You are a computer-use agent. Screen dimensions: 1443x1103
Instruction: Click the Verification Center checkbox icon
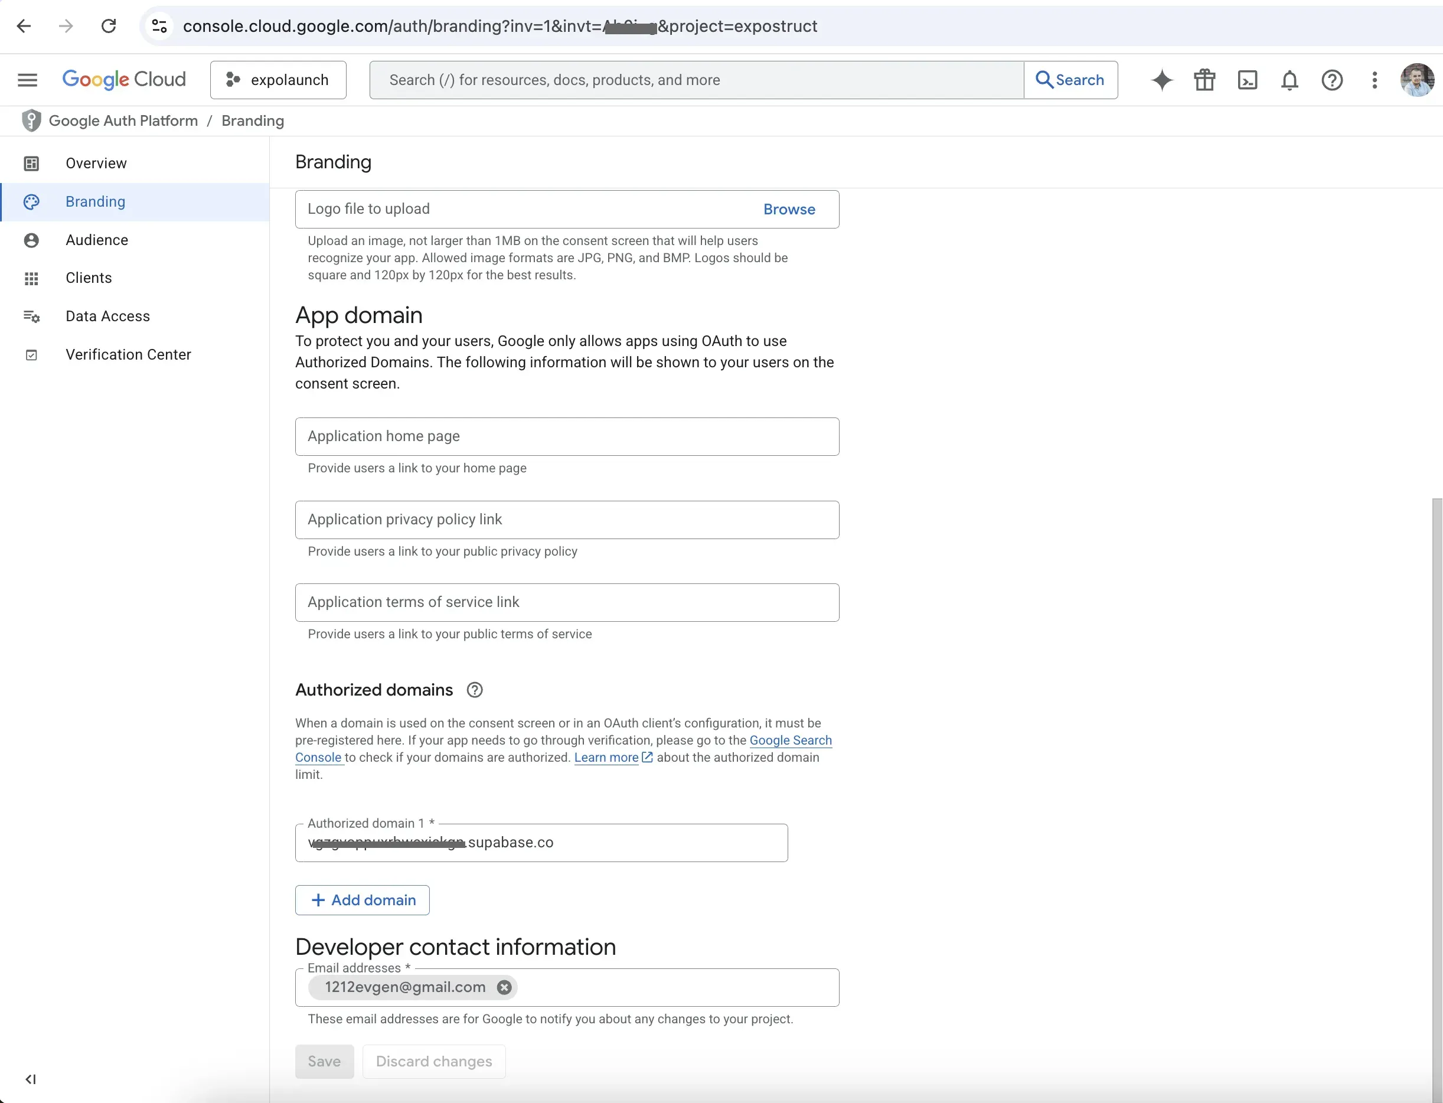coord(31,355)
